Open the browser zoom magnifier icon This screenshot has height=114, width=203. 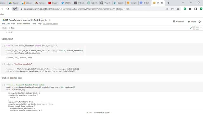point(167,9)
